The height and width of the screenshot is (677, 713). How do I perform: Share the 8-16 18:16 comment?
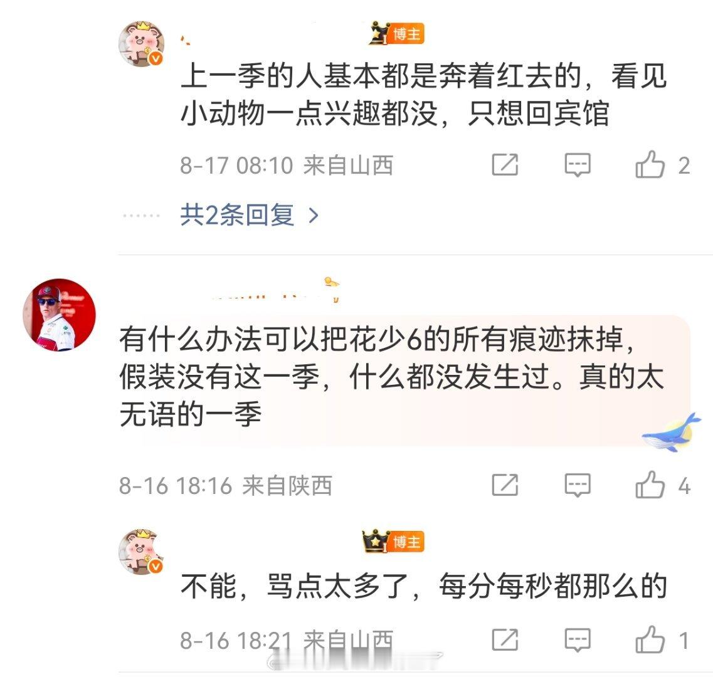505,485
